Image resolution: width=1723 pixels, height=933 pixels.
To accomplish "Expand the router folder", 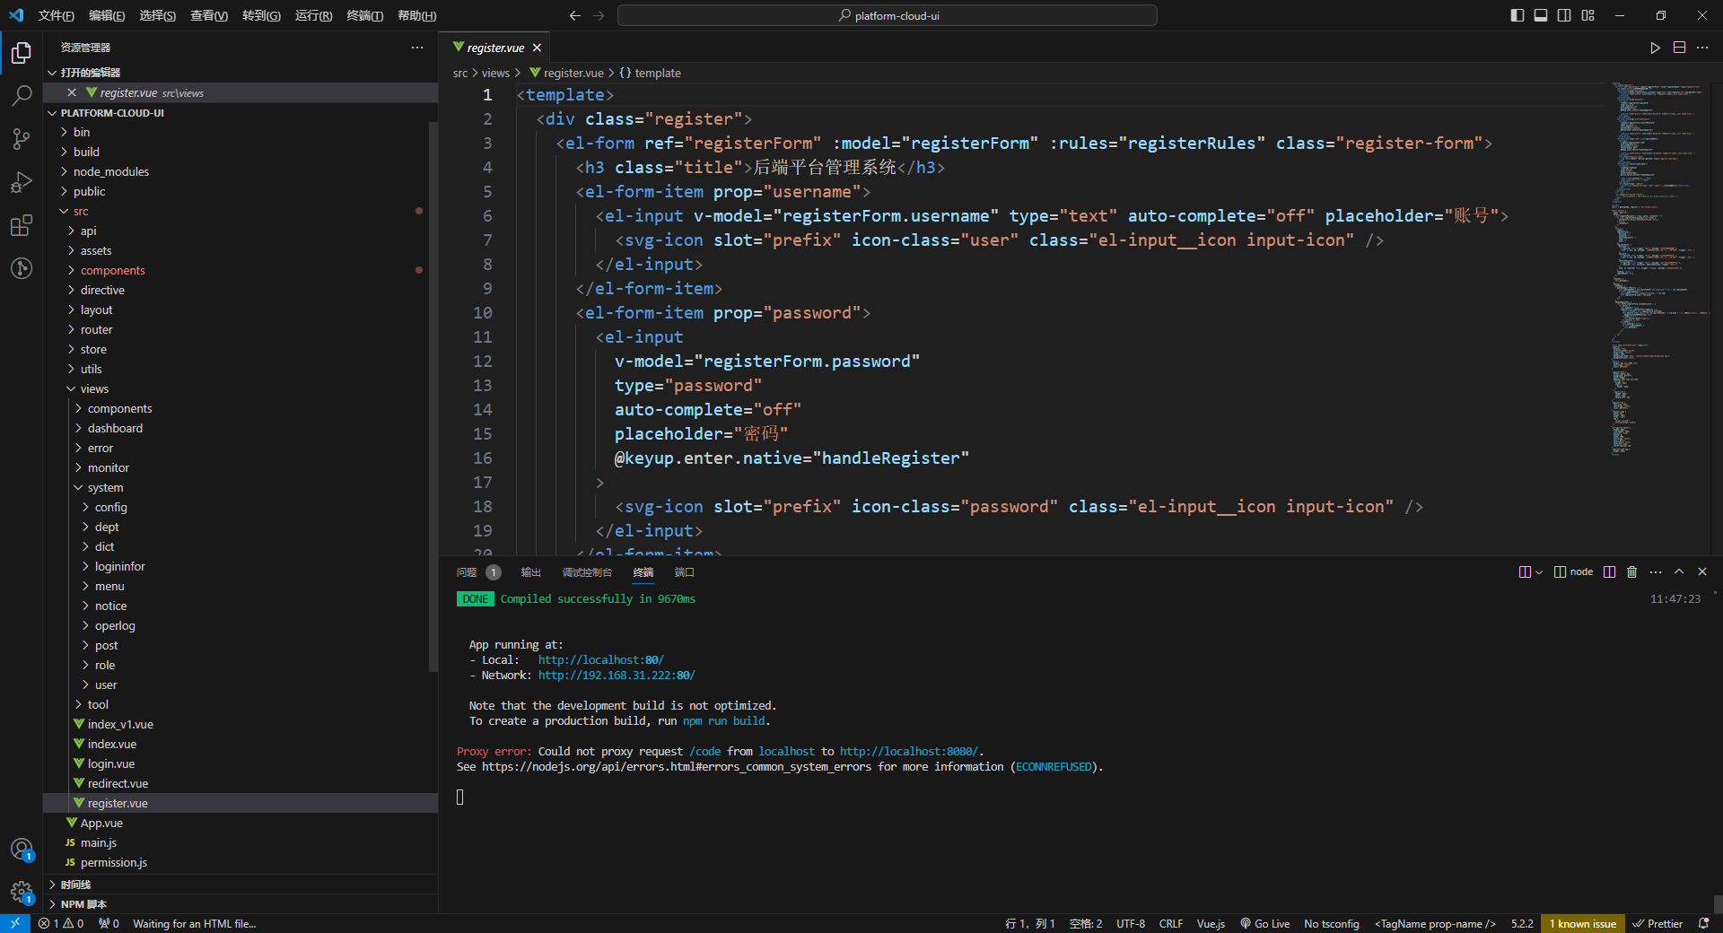I will tap(241, 329).
